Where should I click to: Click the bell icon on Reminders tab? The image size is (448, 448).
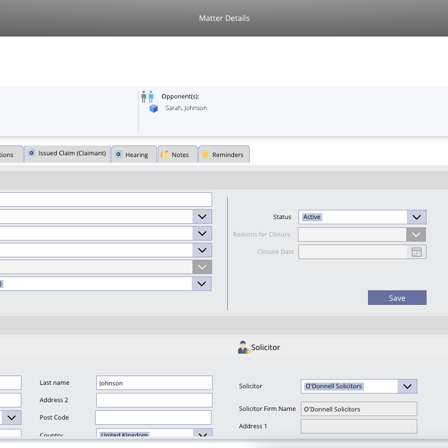(205, 154)
